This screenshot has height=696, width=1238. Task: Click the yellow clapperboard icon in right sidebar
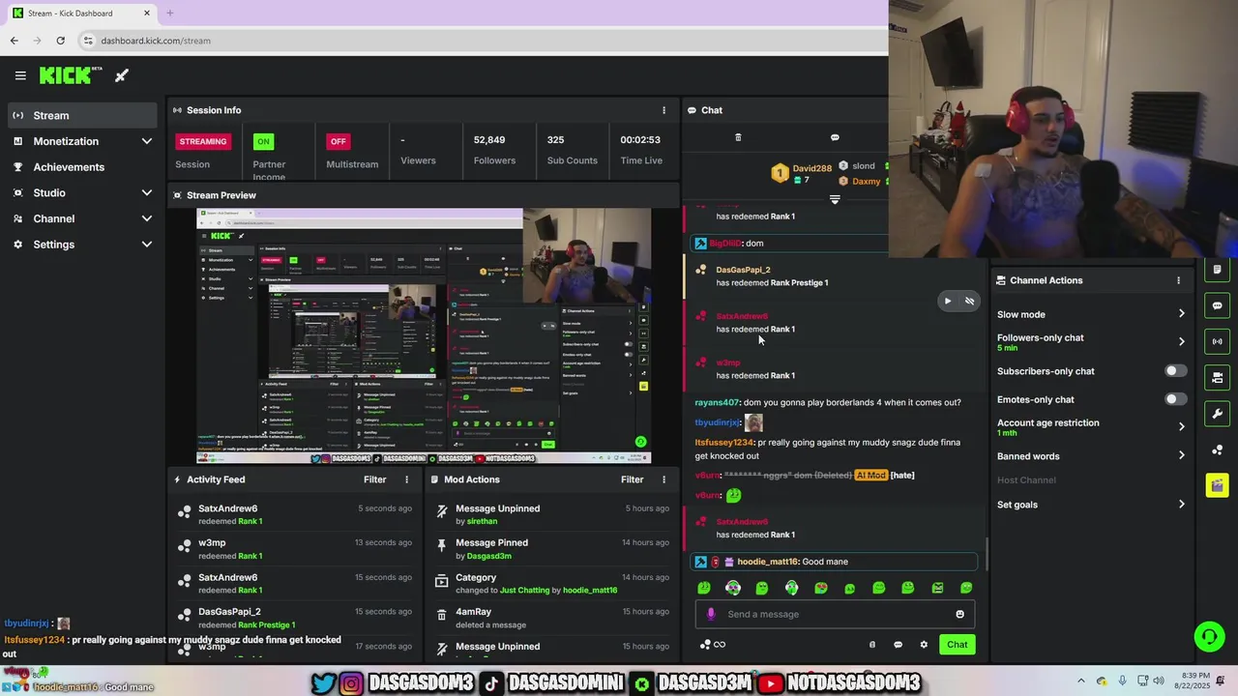pos(1217,485)
